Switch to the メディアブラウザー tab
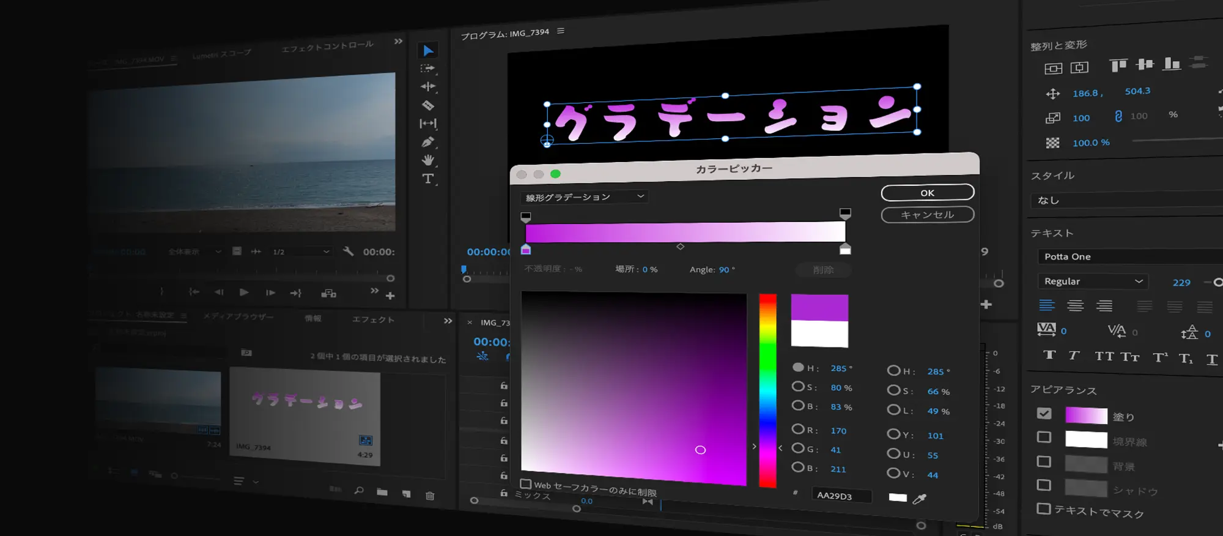The width and height of the screenshot is (1223, 536). click(238, 316)
